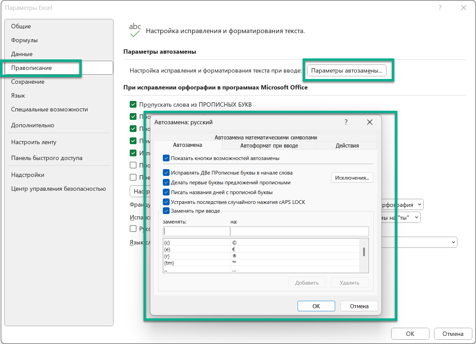Screen dimensions: 476x344
Task: Uncheck Исправлять ДВе ПРописные буквы option
Action: tap(166, 173)
